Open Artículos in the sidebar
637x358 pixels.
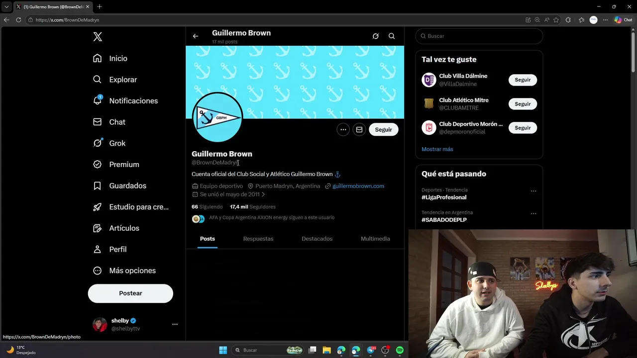click(x=116, y=228)
